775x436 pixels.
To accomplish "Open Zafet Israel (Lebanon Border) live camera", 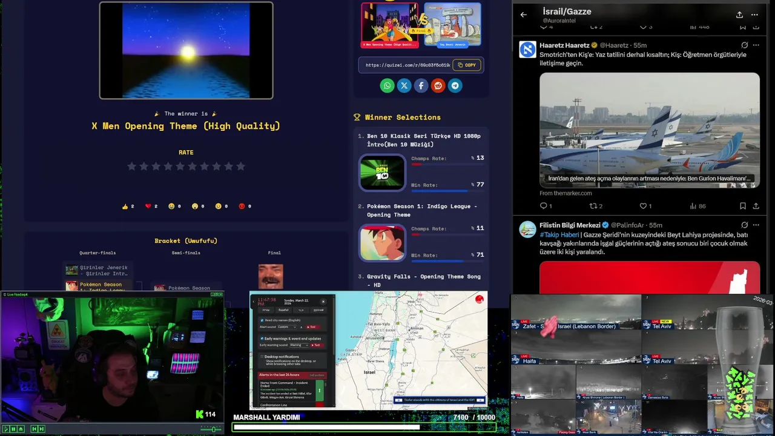I will click(576, 312).
